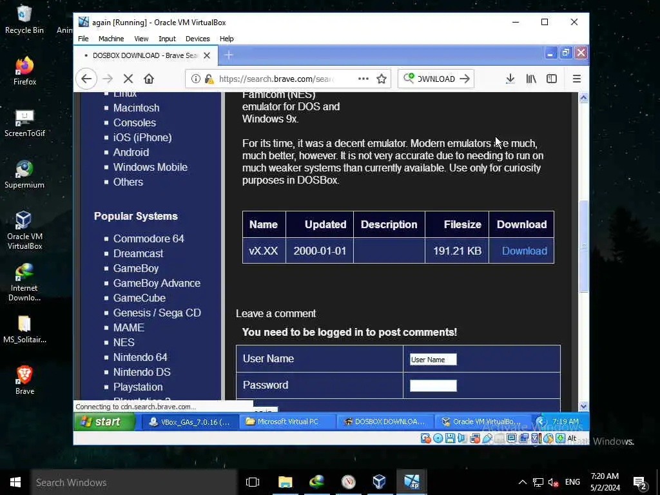The image size is (660, 495).
Task: Show hidden system tray icons
Action: pos(522,482)
